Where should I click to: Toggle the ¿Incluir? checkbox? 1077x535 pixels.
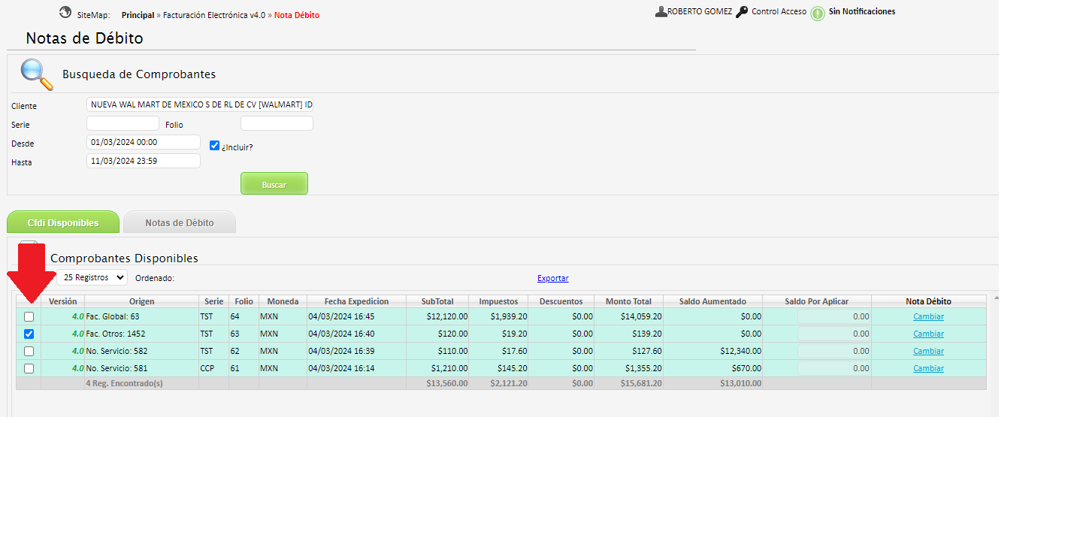[214, 146]
